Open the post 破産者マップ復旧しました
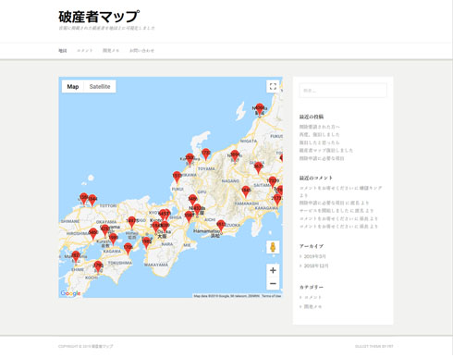 coord(326,151)
